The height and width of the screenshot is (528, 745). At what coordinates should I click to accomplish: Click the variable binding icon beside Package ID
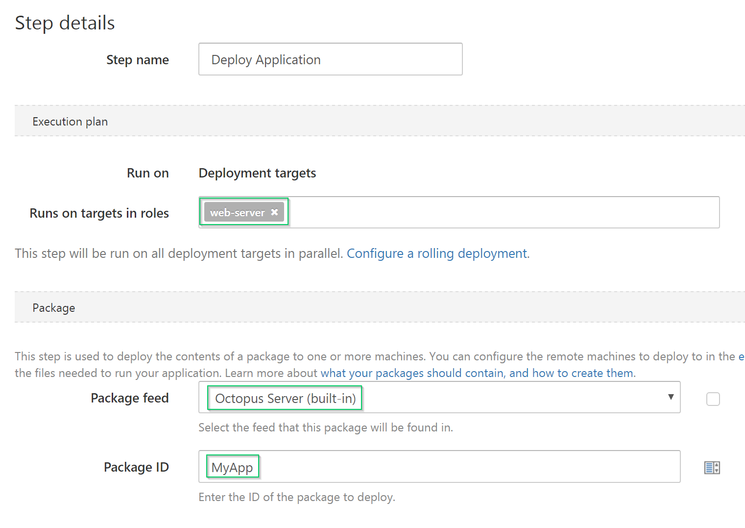tap(712, 468)
